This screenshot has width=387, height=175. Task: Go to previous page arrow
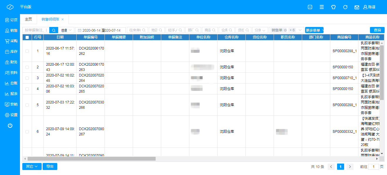331,167
